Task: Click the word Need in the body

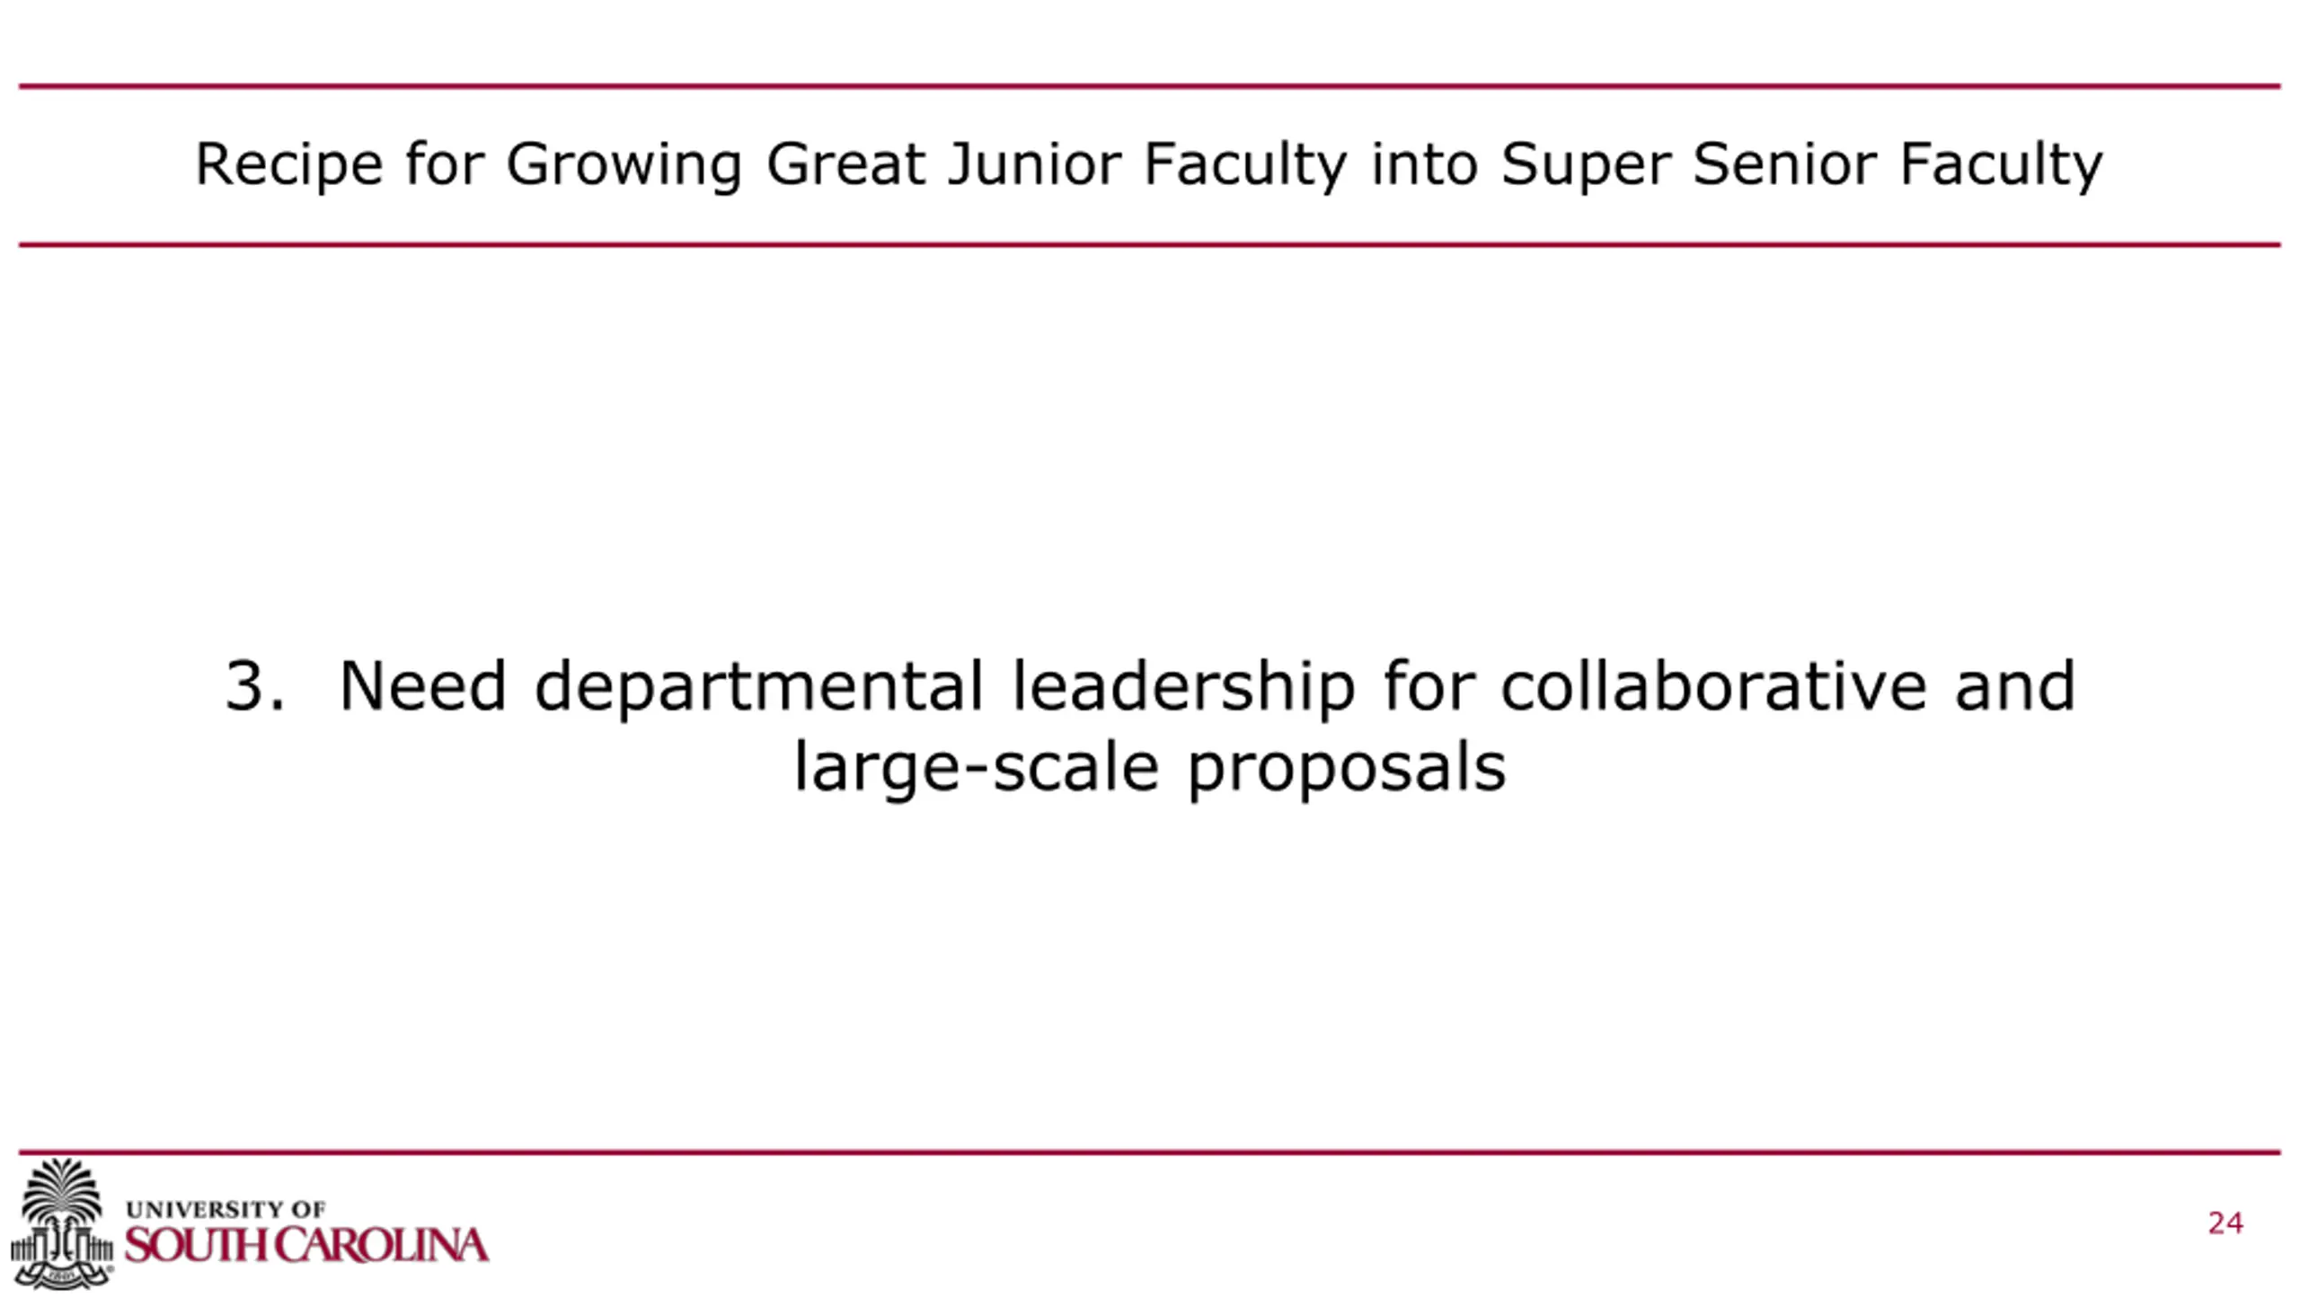Action: point(422,686)
